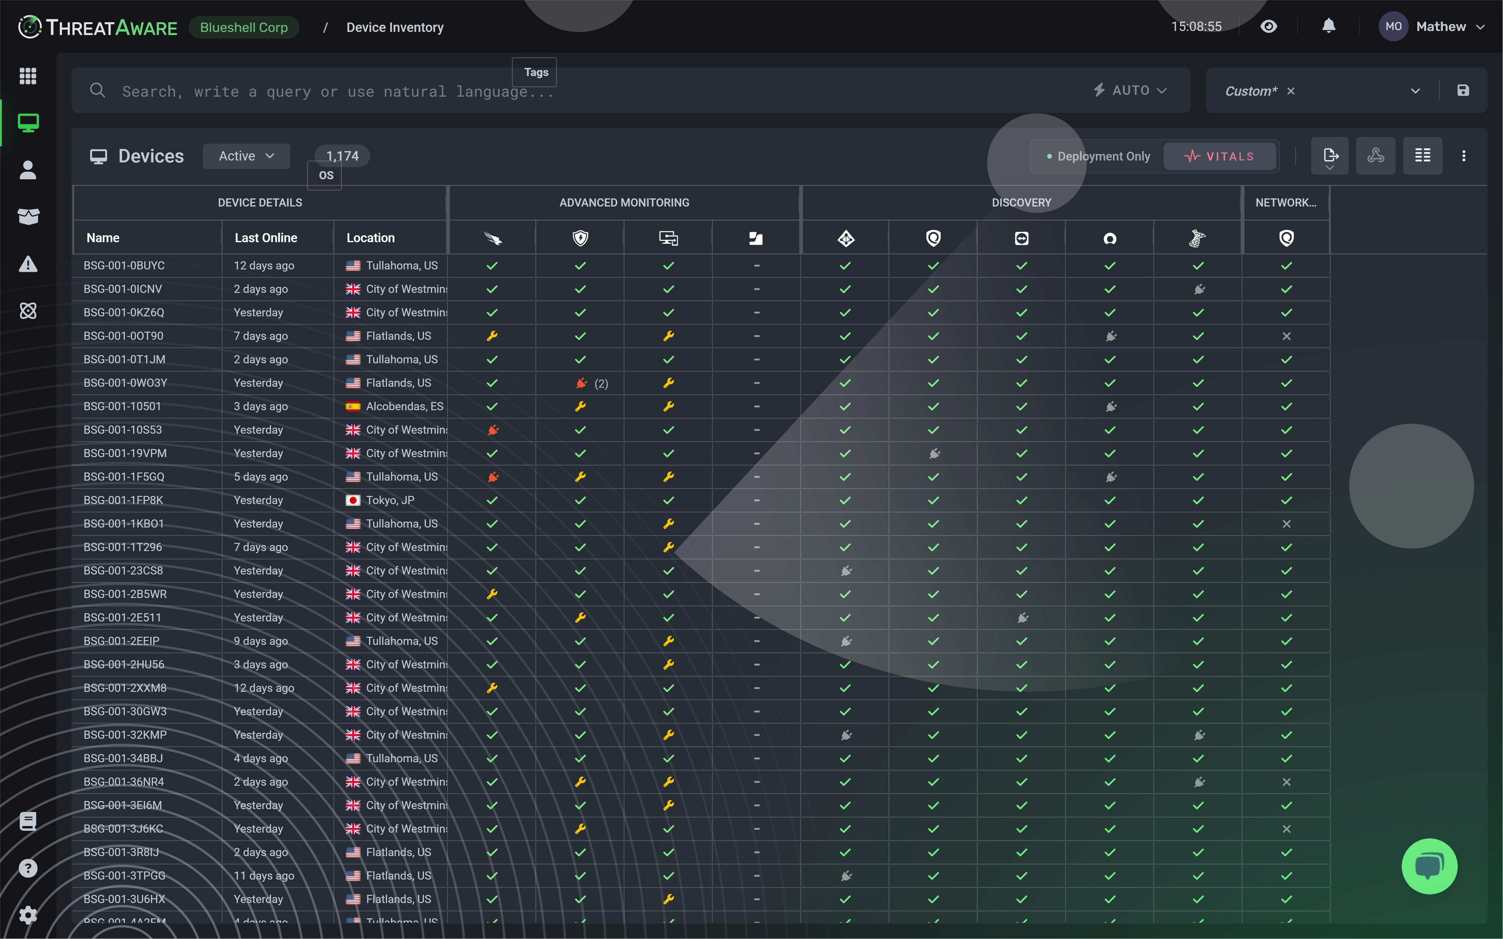
Task: Click the overlapping squares column icon
Action: [x=756, y=238]
